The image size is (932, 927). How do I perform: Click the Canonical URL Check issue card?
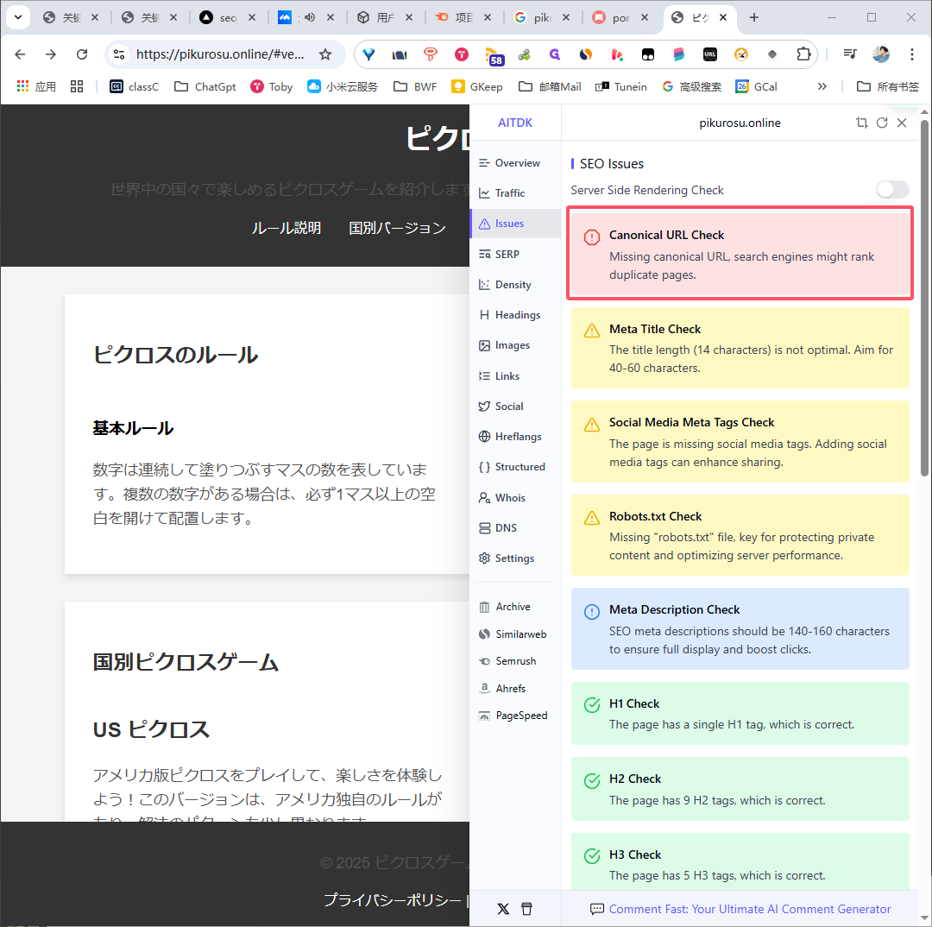point(740,253)
